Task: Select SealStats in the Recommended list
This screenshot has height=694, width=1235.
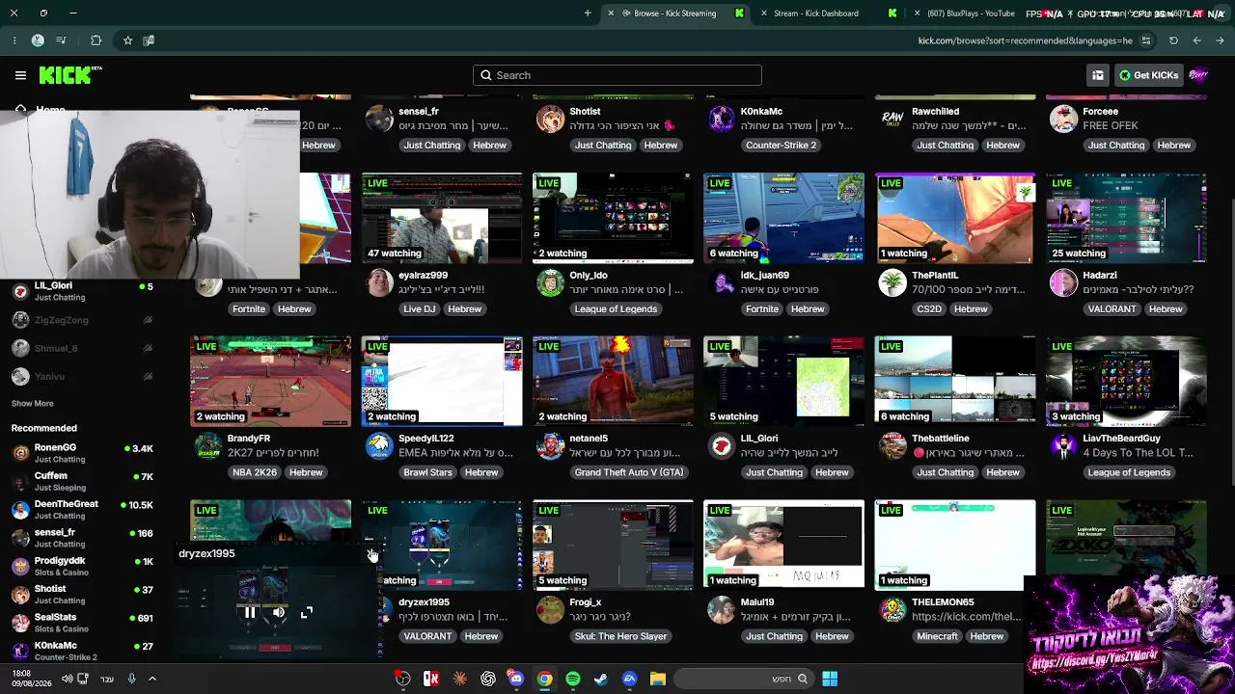Action: [x=82, y=623]
